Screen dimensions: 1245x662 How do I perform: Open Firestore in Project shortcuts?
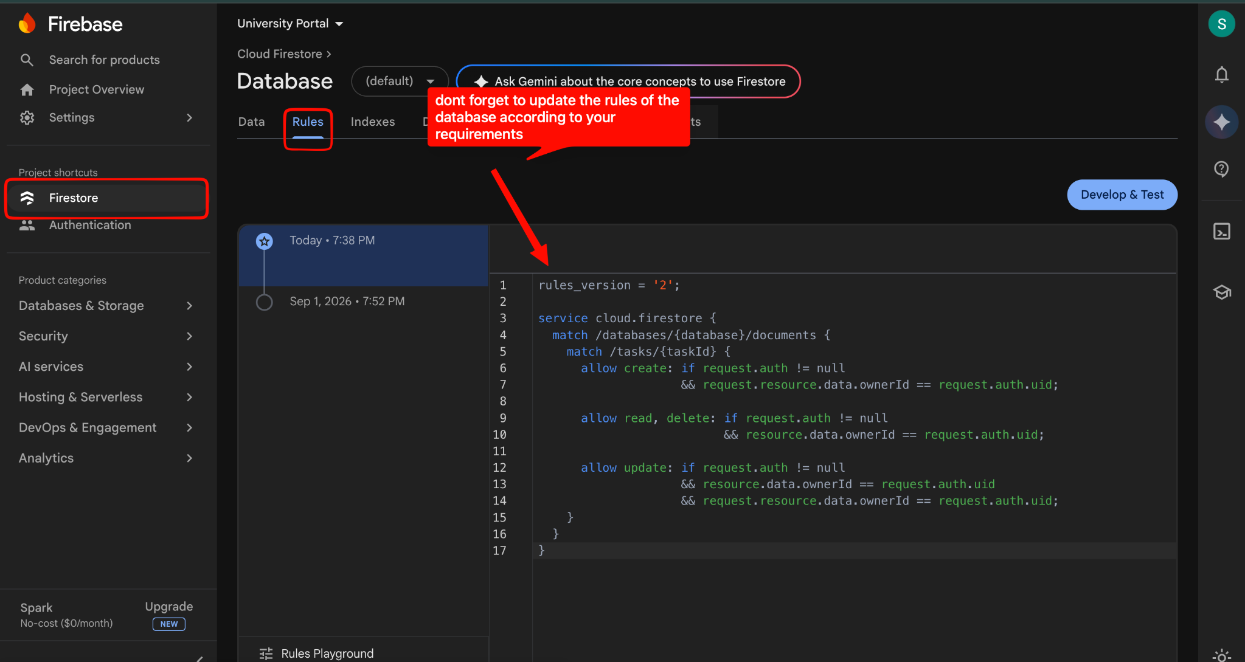(106, 198)
